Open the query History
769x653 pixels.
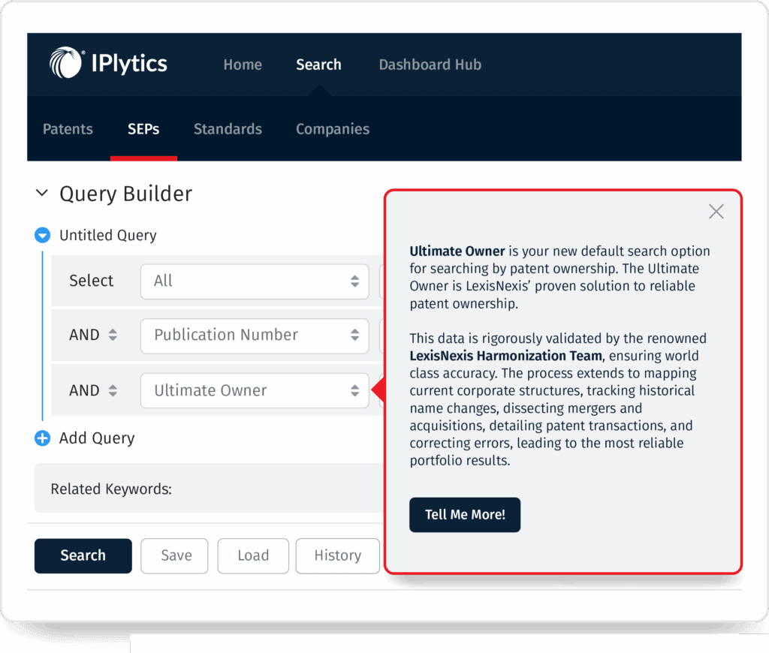coord(337,555)
